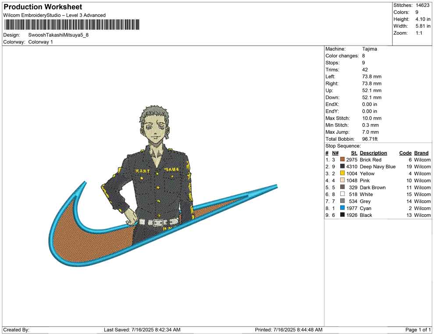
Task: Click the "Printed: 7/16/2025 8:44:48 AM" footer
Action: click(289, 329)
